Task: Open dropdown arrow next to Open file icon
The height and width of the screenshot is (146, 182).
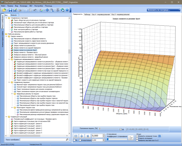Action: pyautogui.click(x=7, y=10)
